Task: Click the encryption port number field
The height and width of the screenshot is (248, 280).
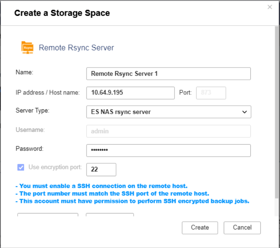Action: tap(101, 170)
